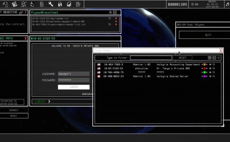Fast-forward the game clock
230x142 pixels.
tap(197, 4)
